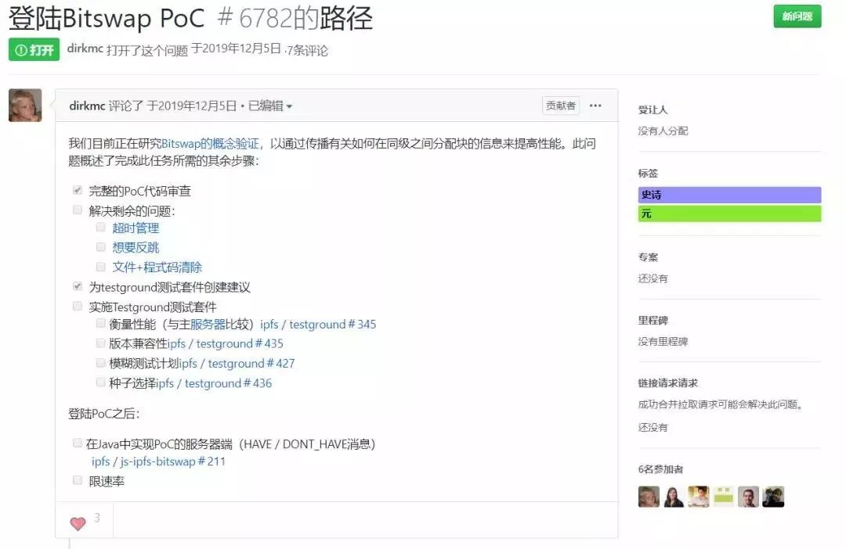Click the 里程碑 sidebar heading

coord(653,320)
